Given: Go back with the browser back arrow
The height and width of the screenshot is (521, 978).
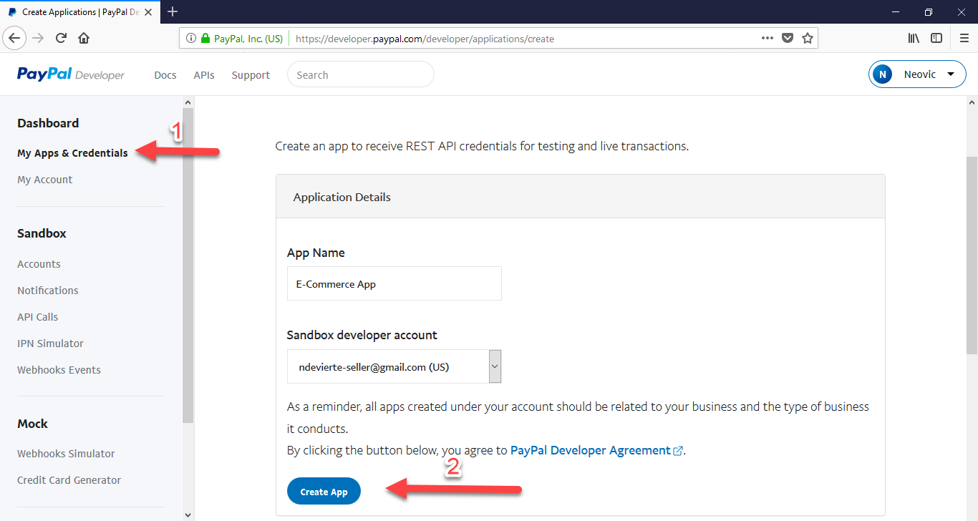Looking at the screenshot, I should click(x=14, y=38).
